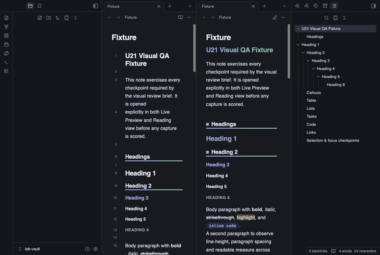Select the right Fixture tab
This screenshot has width=380, height=255.
(229, 6)
